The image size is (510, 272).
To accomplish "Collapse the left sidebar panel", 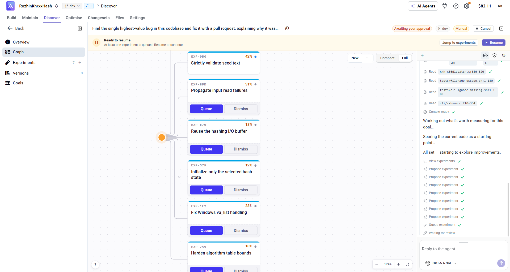I will click(x=80, y=28).
